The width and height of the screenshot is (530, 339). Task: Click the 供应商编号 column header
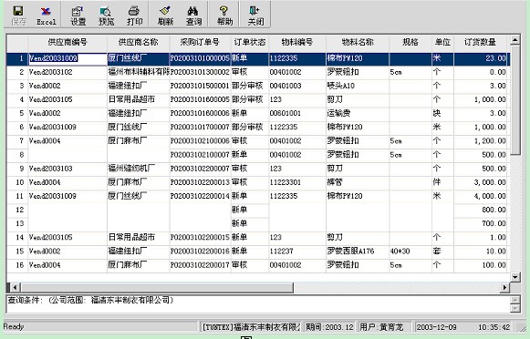68,43
